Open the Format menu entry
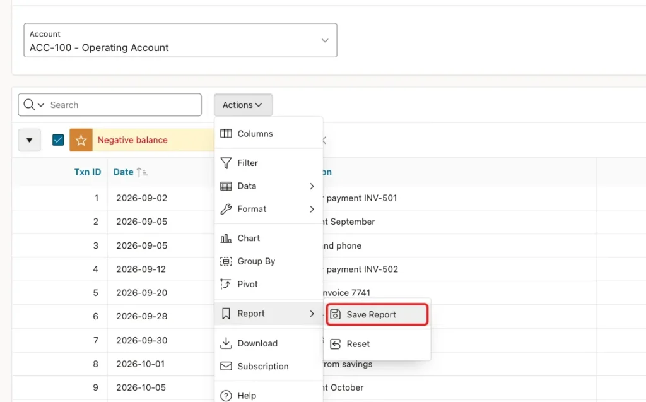This screenshot has height=402, width=646. (269, 209)
